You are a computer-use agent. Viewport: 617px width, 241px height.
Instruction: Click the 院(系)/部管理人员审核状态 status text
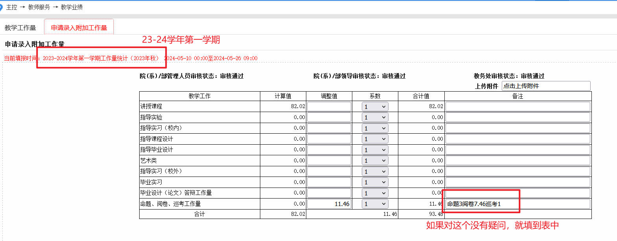(x=192, y=76)
